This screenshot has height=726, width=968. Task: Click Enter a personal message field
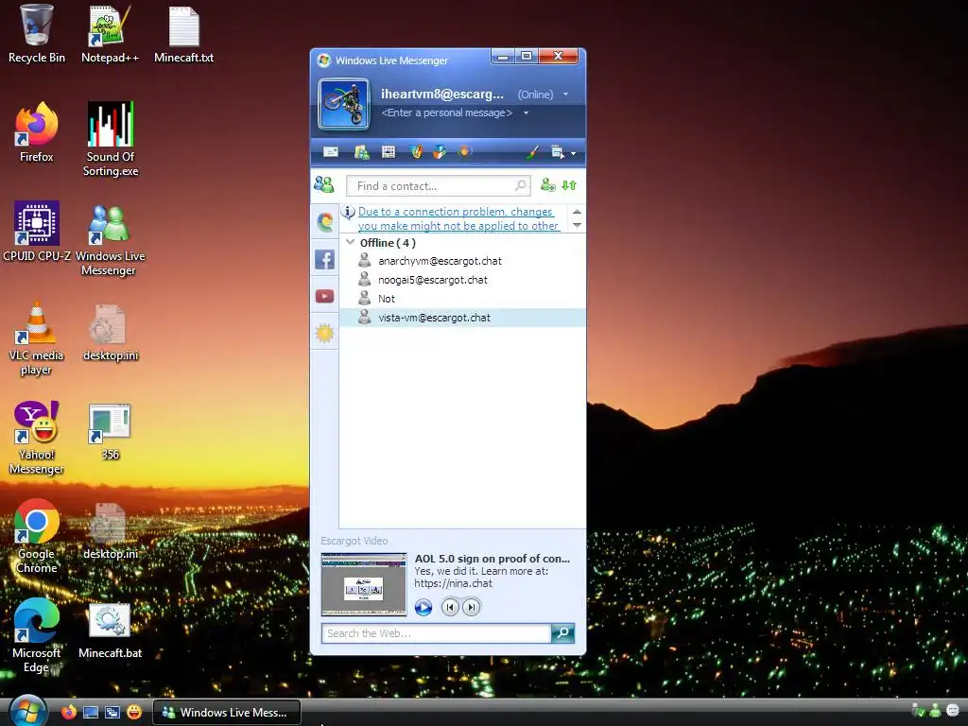coord(447,113)
